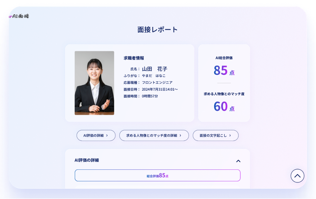Click the 総合評価85点 bar

point(158,176)
